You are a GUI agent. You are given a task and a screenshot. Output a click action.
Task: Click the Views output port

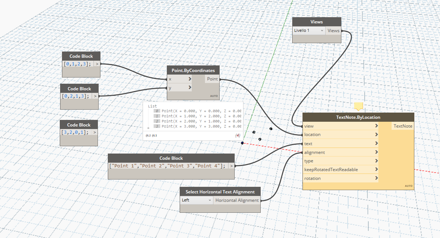point(334,31)
